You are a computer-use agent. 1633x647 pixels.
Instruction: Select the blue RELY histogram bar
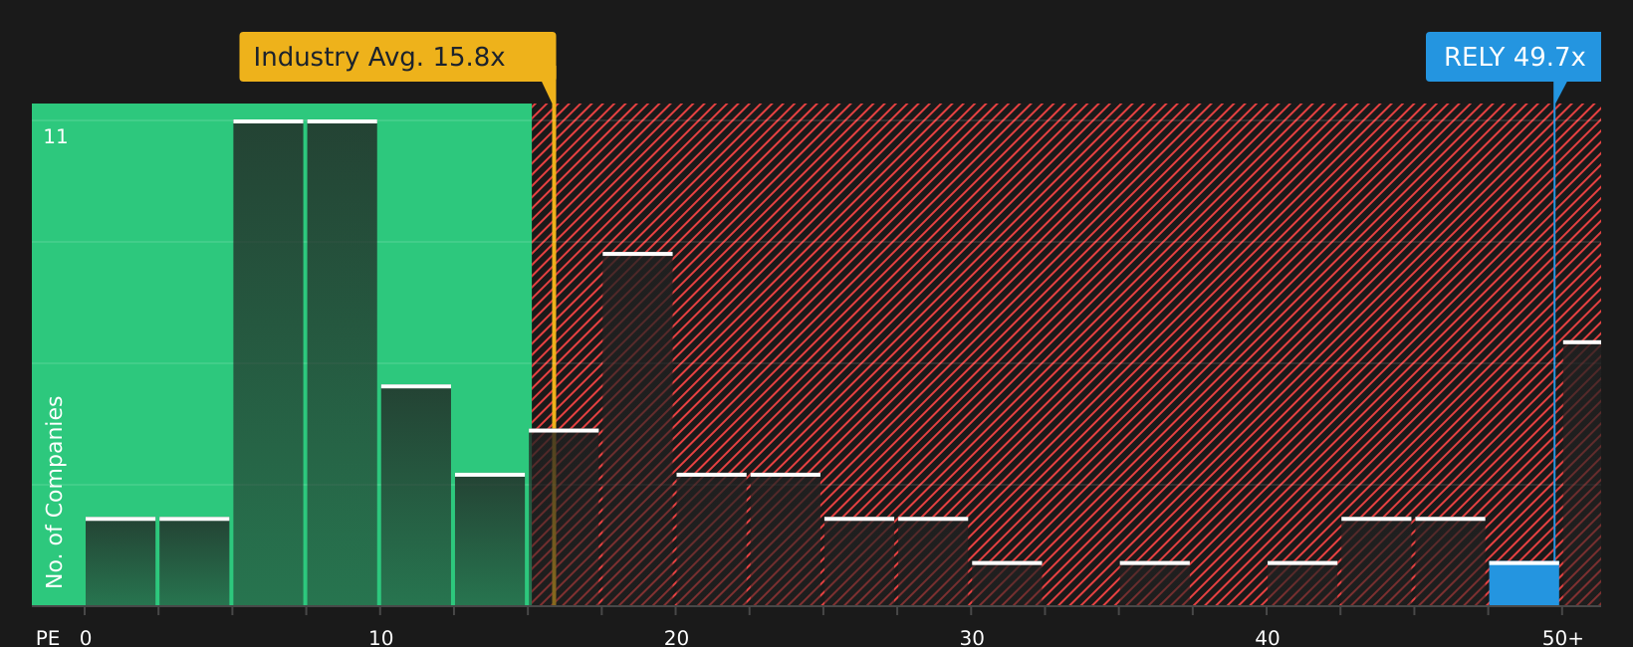(x=1523, y=584)
